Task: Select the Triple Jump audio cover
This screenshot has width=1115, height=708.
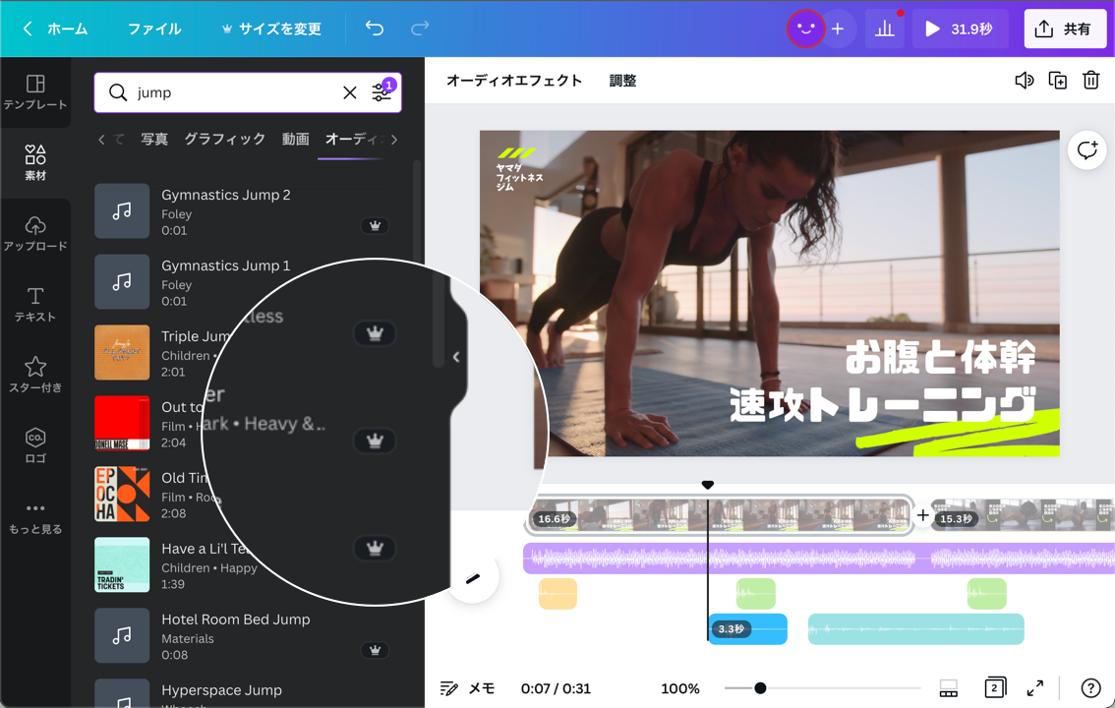Action: (122, 353)
